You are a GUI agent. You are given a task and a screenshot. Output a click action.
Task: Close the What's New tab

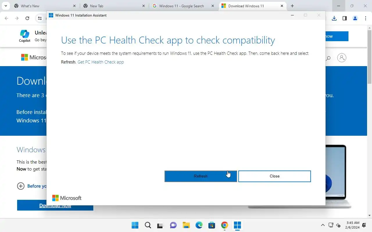[74, 6]
